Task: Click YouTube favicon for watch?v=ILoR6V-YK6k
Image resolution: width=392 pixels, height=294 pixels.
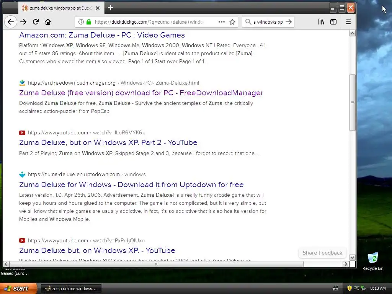Action: [x=22, y=132]
